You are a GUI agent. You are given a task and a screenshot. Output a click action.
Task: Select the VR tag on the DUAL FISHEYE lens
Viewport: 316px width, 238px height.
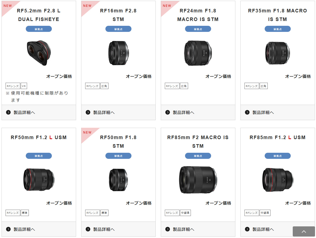24,86
